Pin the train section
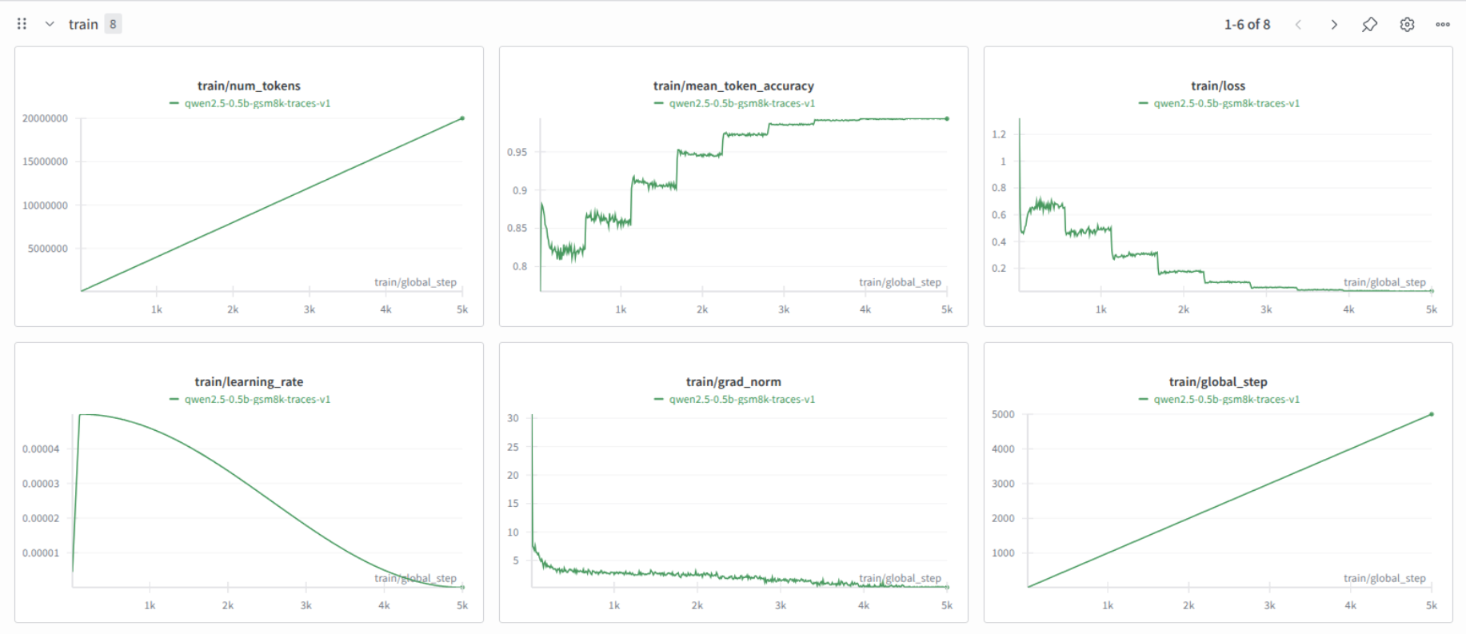Viewport: 1466px width, 634px height. [x=1369, y=24]
